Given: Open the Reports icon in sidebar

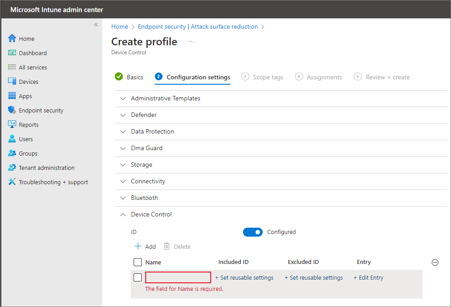Looking at the screenshot, I should point(12,125).
